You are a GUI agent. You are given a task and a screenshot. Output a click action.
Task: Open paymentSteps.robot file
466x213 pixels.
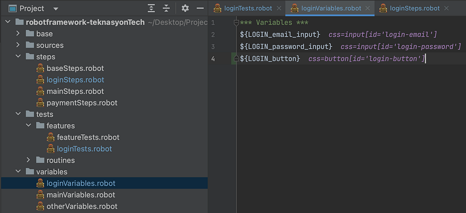[x=82, y=103]
